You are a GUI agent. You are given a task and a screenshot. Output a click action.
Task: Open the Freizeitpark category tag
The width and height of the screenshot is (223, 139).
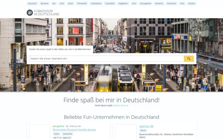pos(96,3)
